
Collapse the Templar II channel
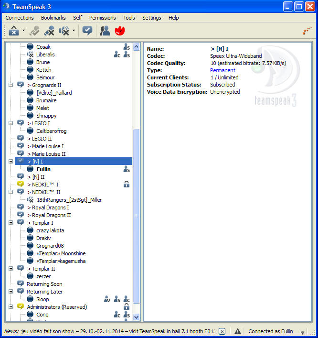click(11, 269)
